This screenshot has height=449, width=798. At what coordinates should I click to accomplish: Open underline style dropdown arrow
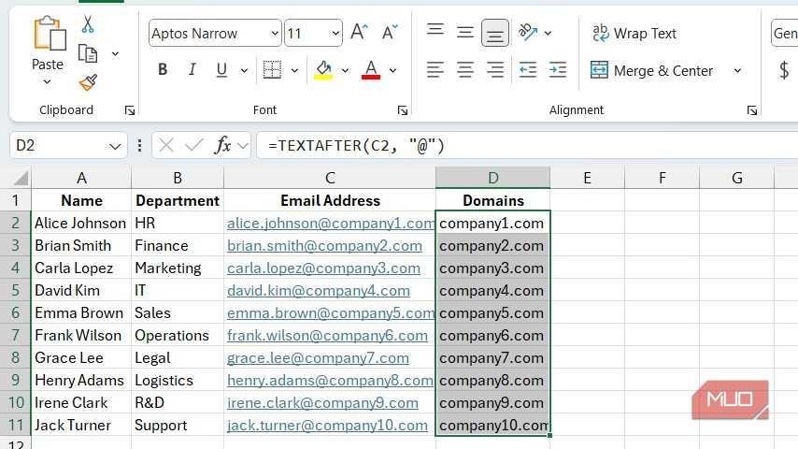click(x=244, y=70)
